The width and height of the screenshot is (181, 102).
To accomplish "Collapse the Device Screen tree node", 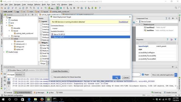I will [137, 22].
